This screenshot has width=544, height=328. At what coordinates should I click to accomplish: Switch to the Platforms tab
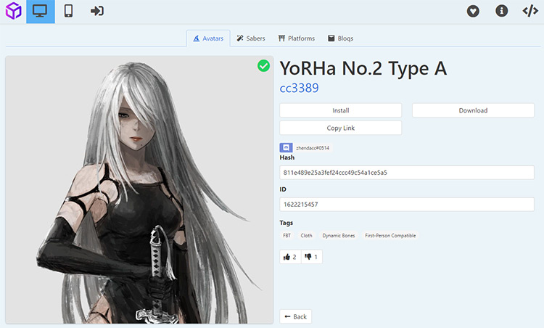(296, 38)
